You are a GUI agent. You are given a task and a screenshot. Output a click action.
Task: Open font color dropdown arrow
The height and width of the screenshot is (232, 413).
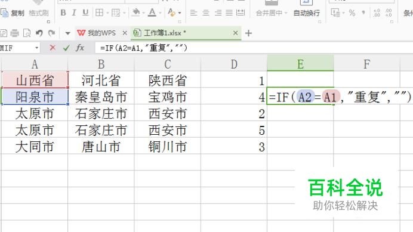point(160,13)
